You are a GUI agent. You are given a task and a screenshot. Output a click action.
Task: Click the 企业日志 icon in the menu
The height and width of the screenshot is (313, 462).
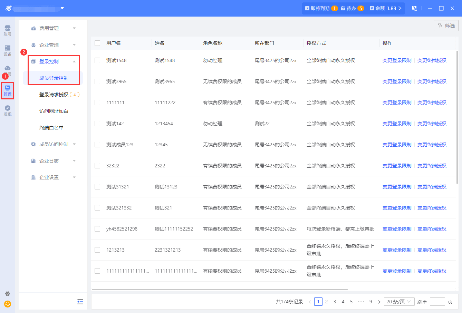pyautogui.click(x=33, y=161)
